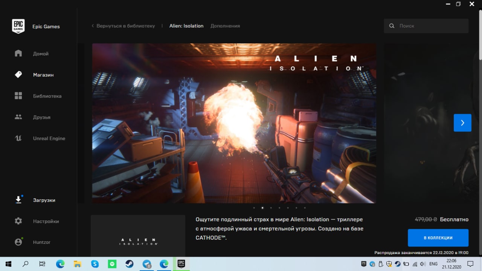482x271 pixels.
Task: Click the Epic Games logo in sidebar
Action: pyautogui.click(x=18, y=26)
